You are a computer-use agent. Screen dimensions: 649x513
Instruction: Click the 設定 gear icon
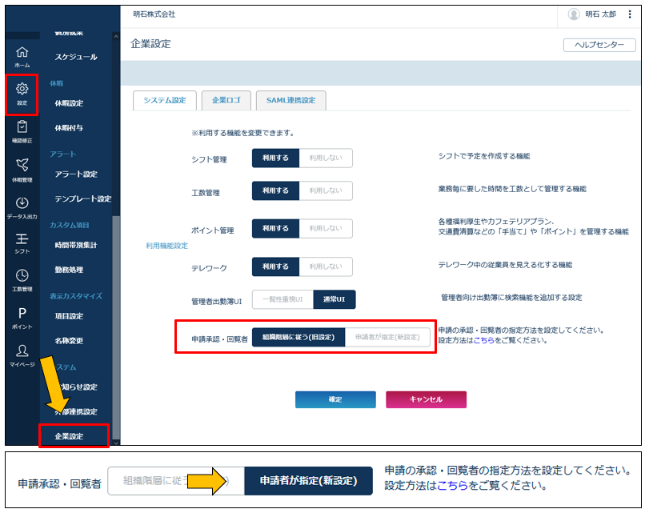click(22, 94)
